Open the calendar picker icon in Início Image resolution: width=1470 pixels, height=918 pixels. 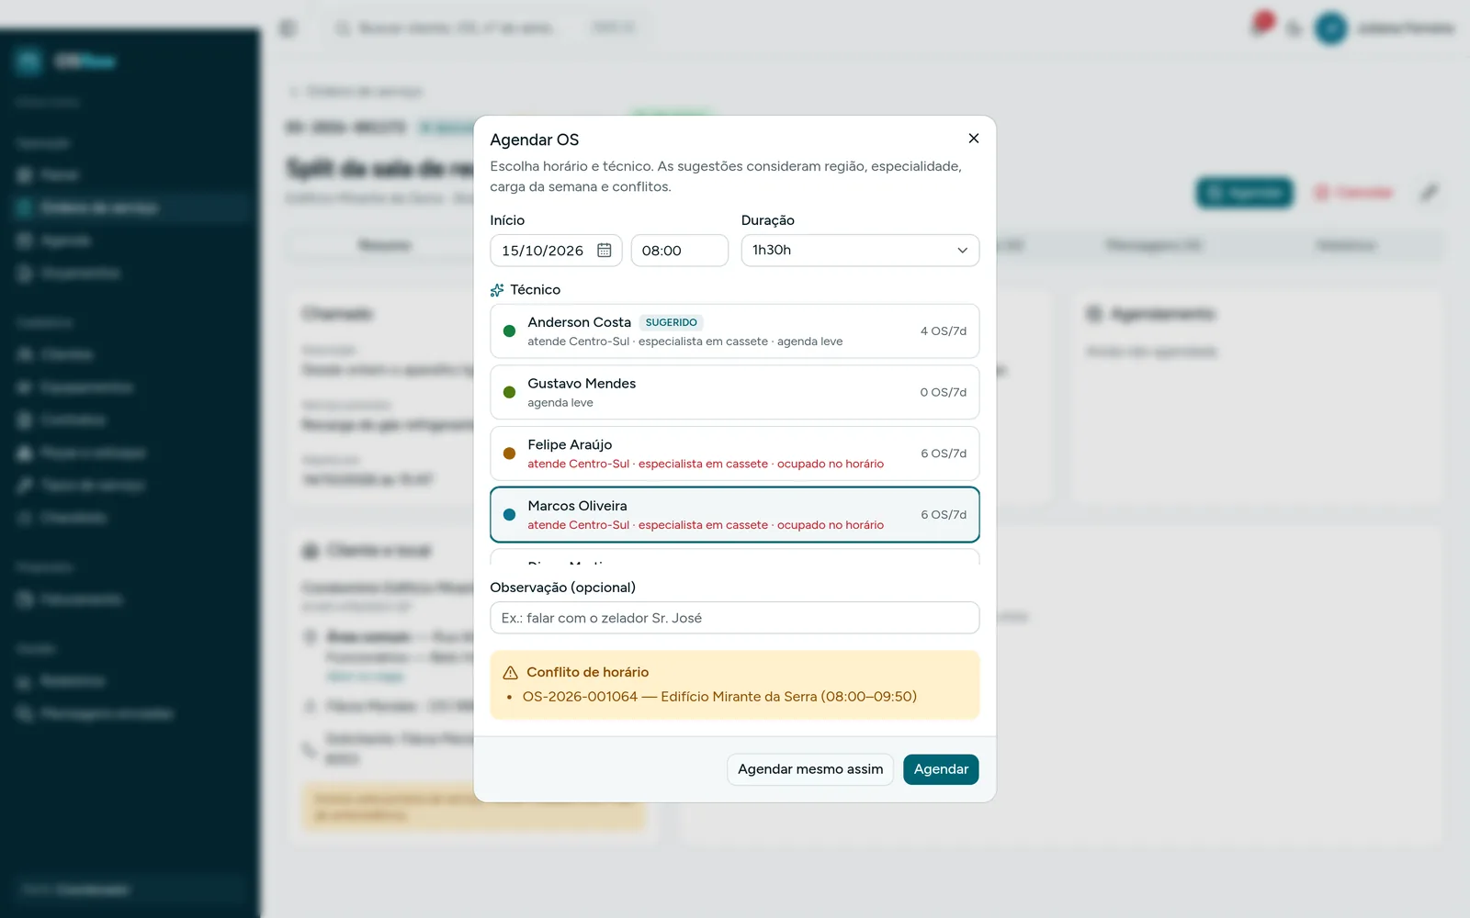[605, 251]
